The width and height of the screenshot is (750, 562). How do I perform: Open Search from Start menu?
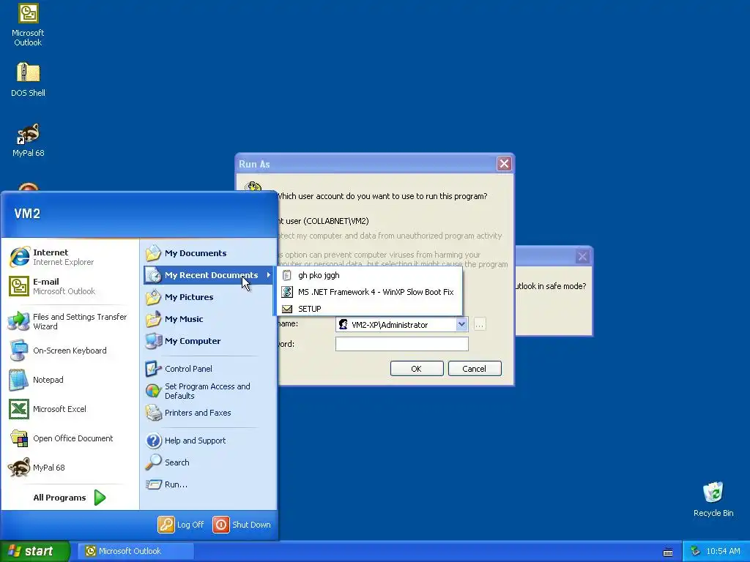click(209, 462)
